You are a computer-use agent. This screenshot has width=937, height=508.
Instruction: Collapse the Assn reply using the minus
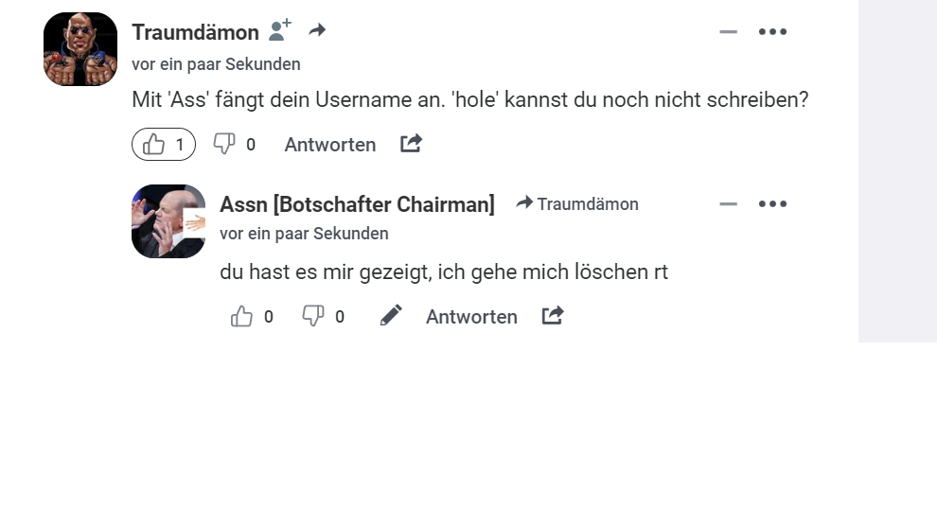728,204
